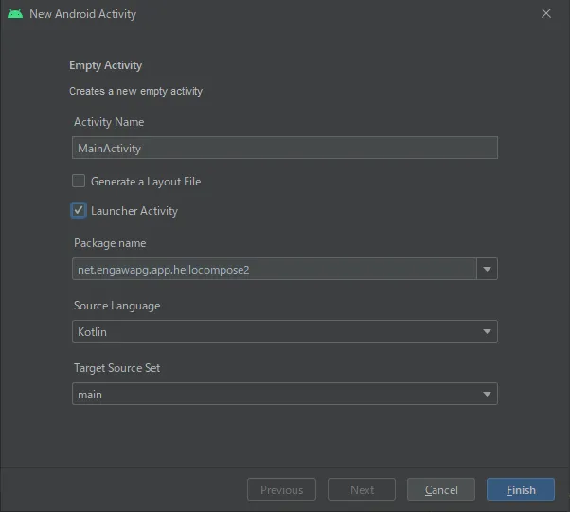Open the Target Source Set dropdown showing main
Image resolution: width=570 pixels, height=512 pixels.
[x=284, y=395]
